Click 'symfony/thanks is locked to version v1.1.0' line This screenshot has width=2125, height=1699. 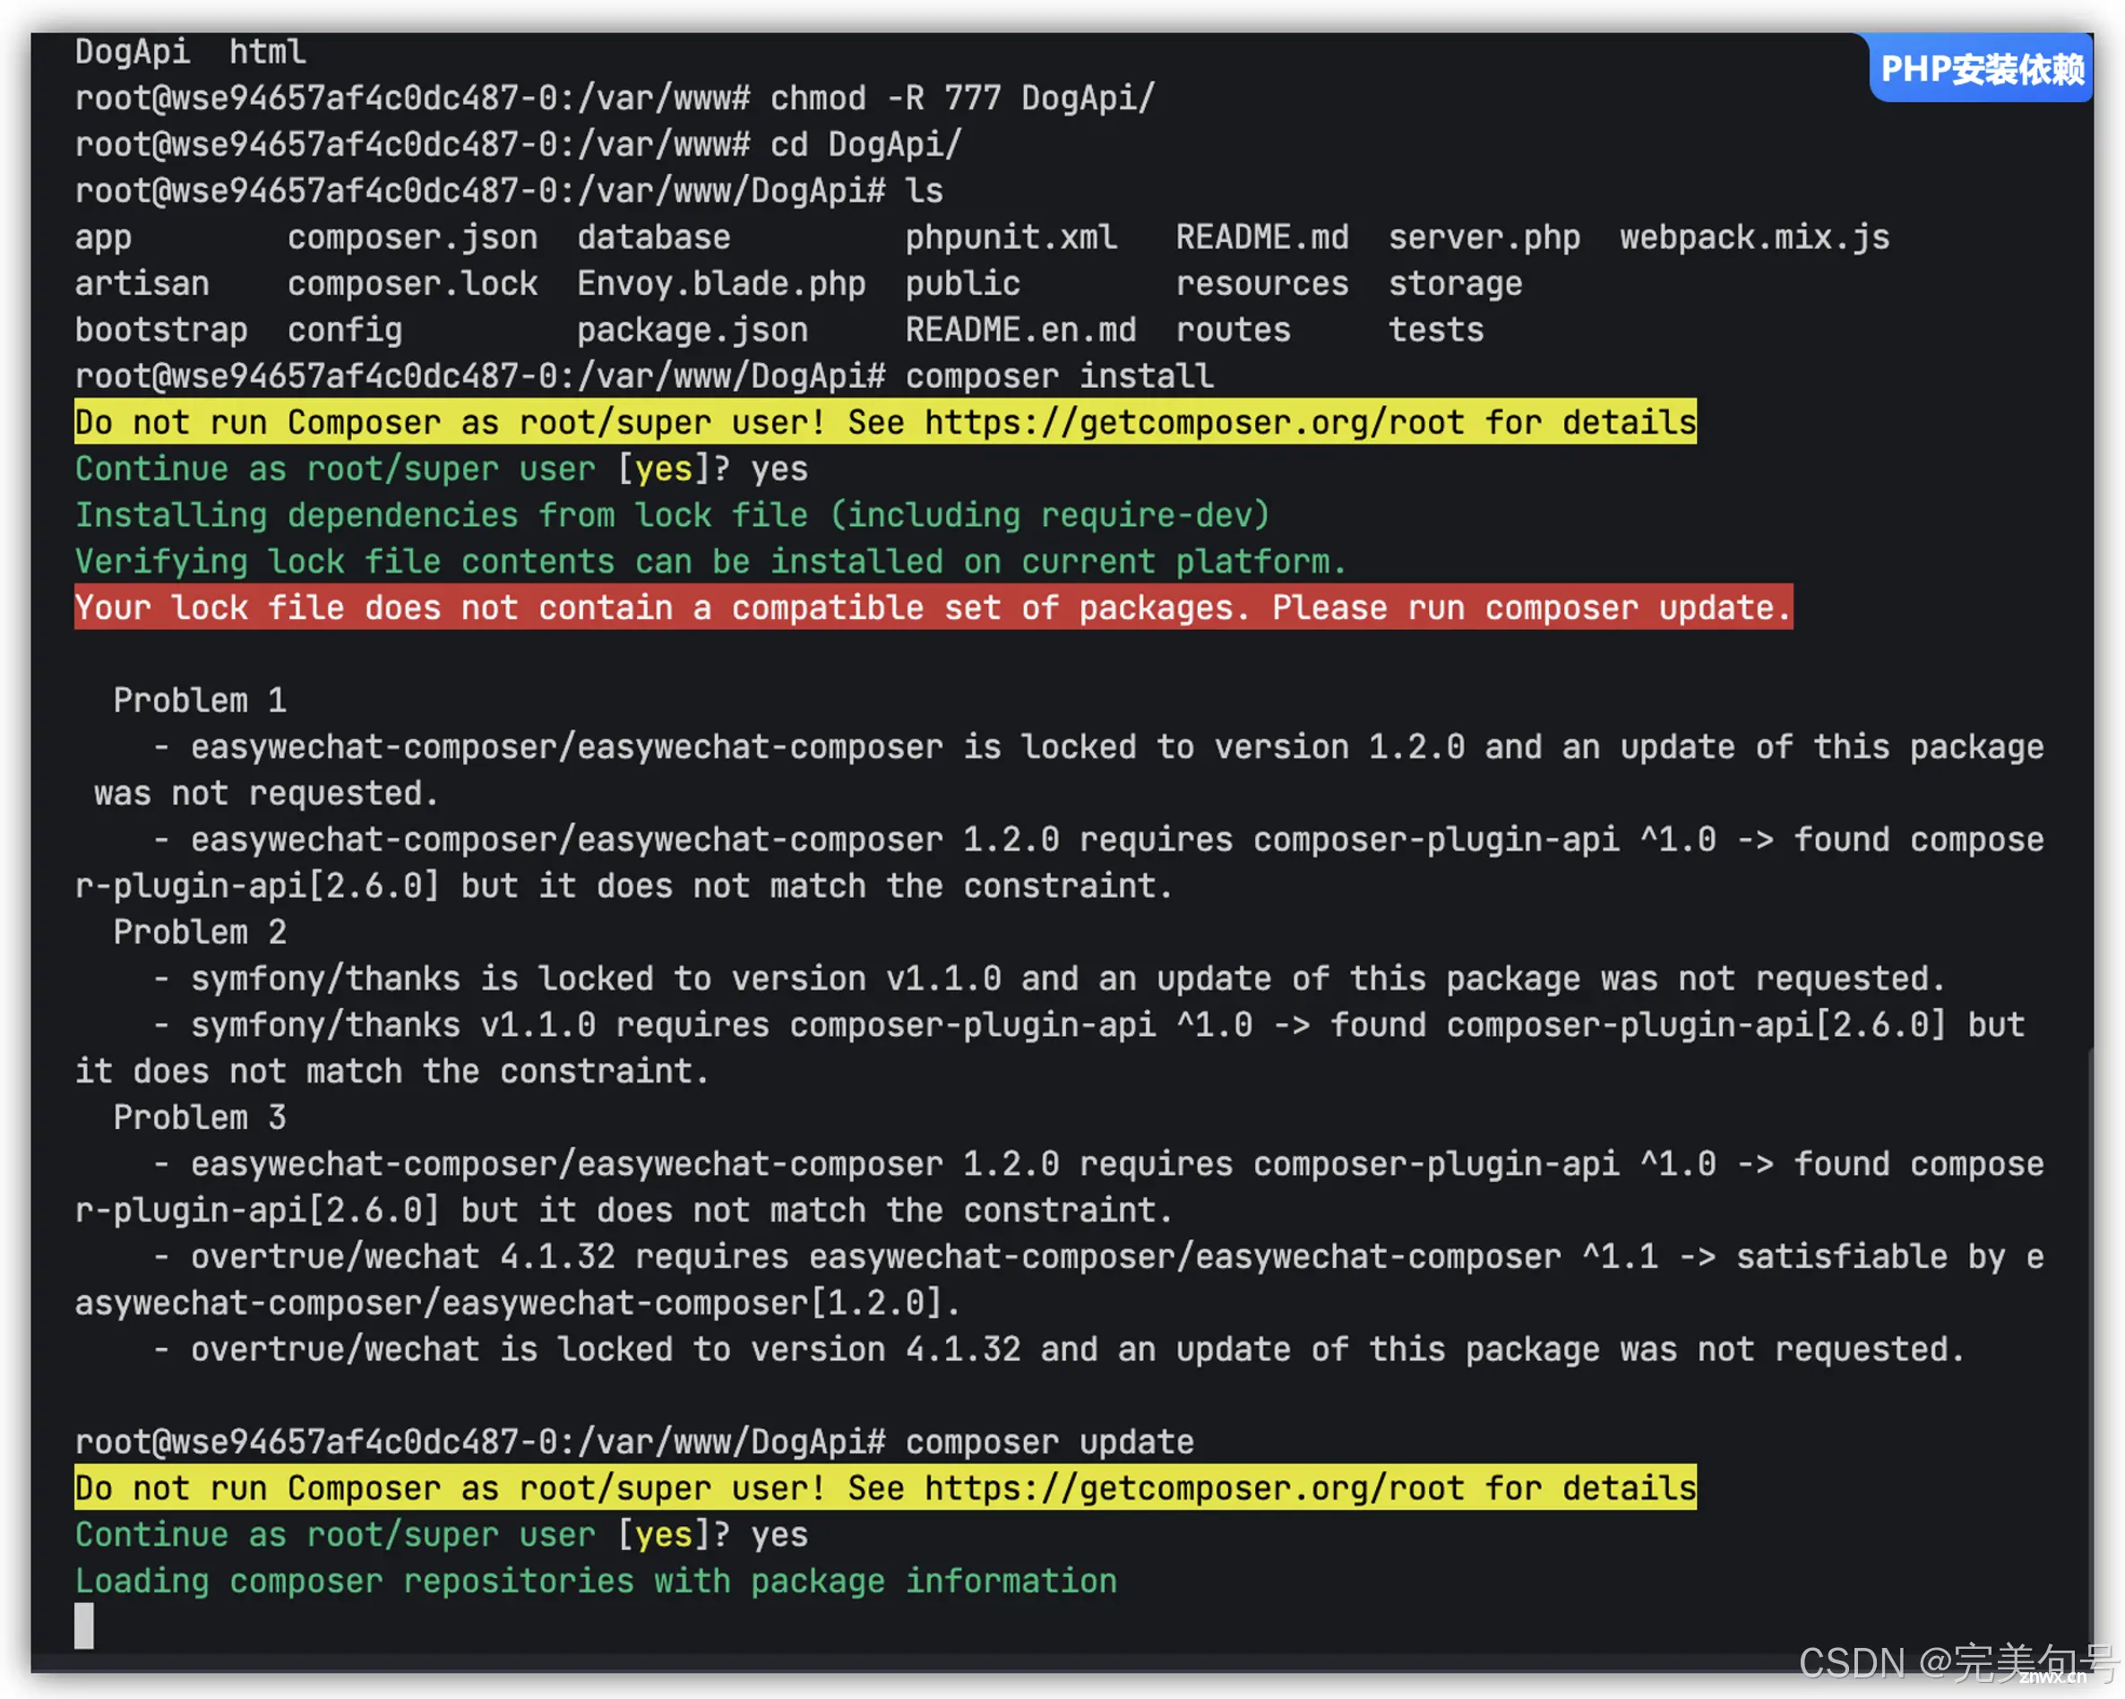point(1050,979)
